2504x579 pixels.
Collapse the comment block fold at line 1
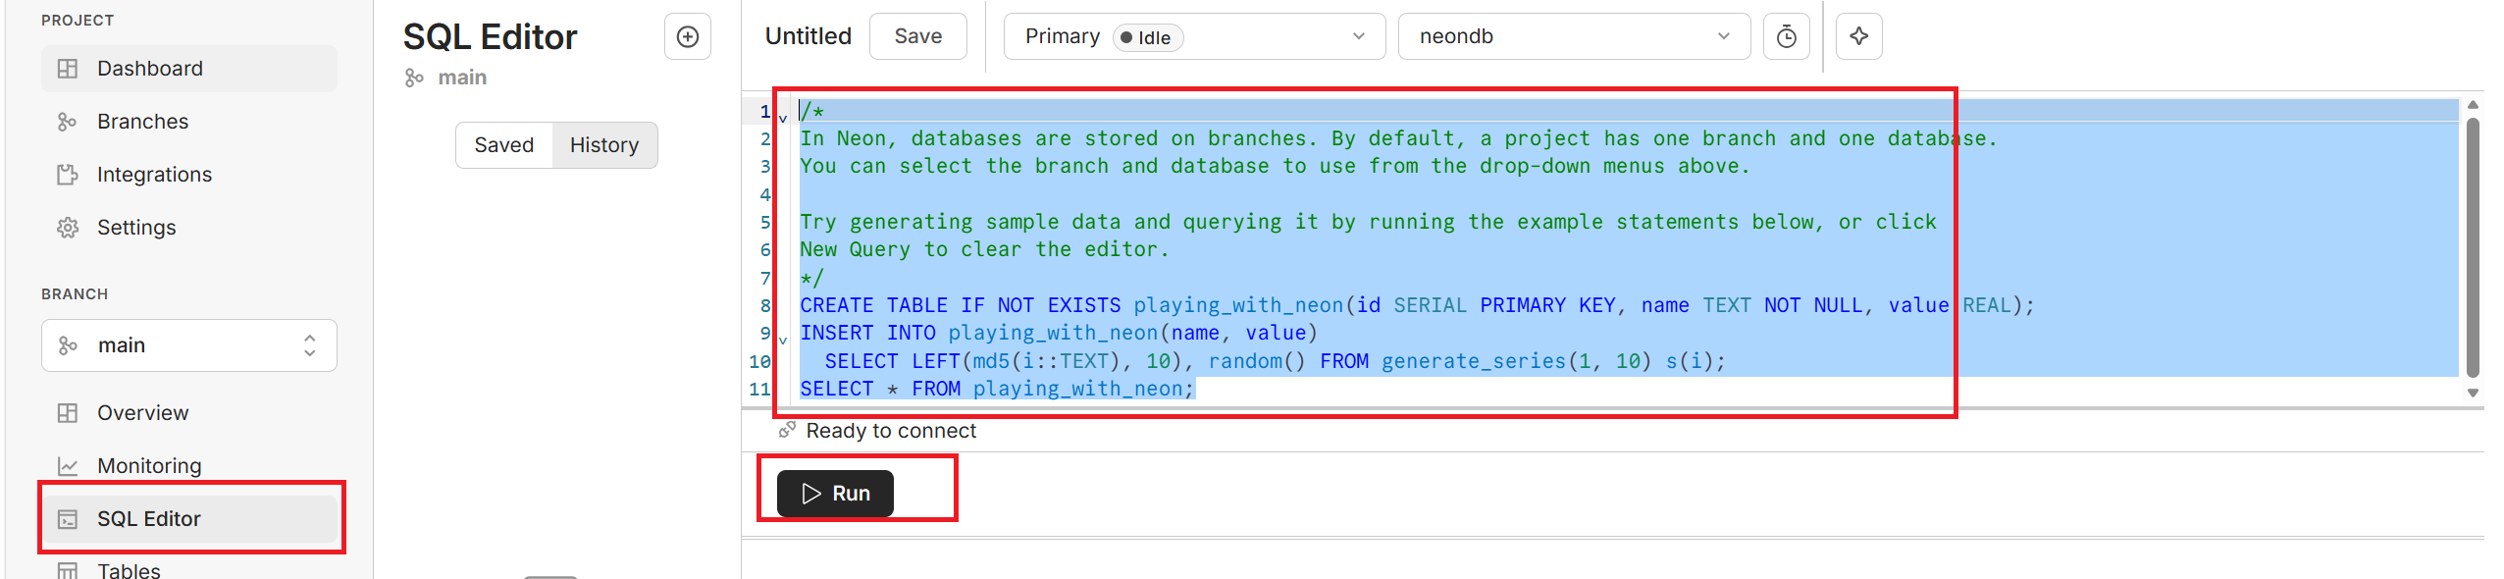783,118
